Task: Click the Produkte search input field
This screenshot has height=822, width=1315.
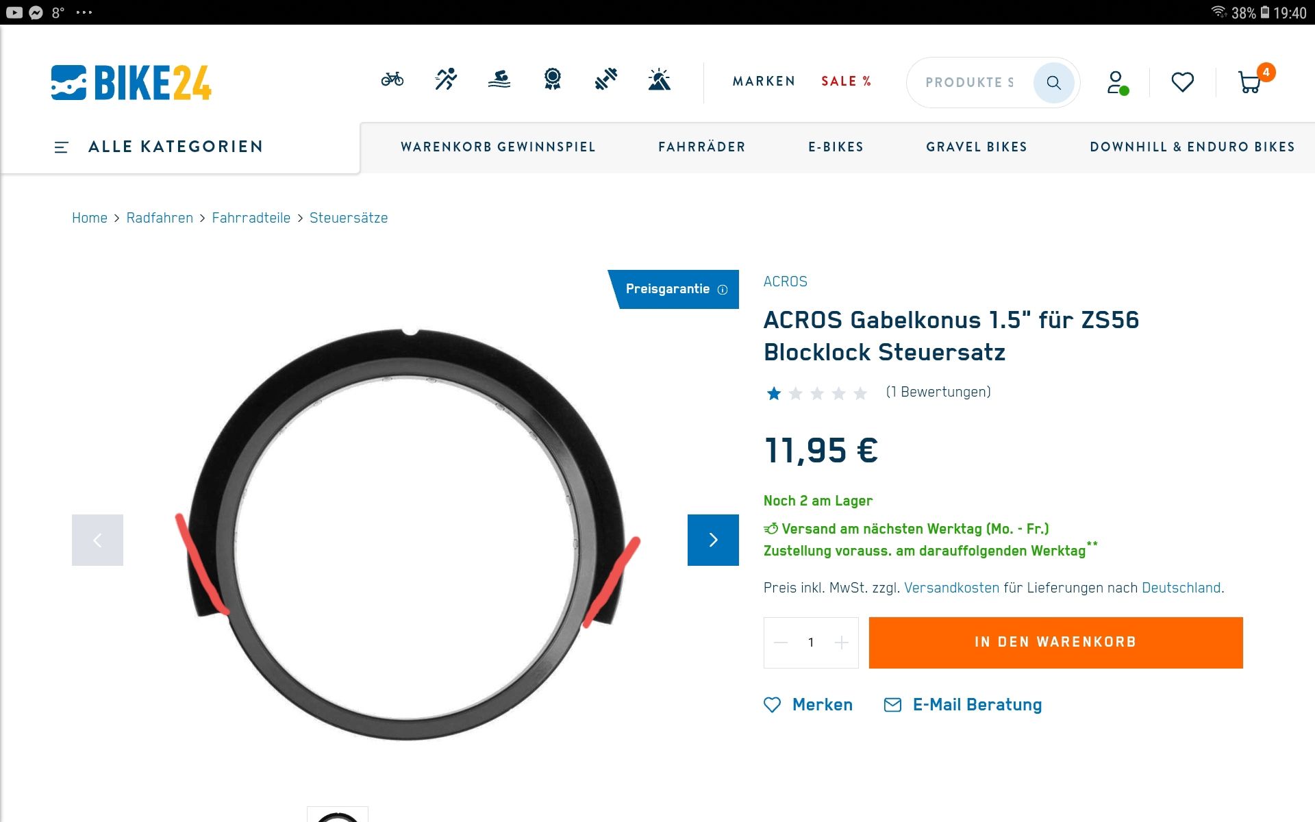Action: [969, 83]
